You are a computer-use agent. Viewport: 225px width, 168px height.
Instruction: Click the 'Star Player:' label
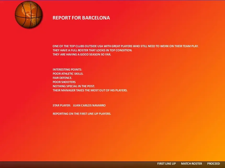[x=62, y=105]
